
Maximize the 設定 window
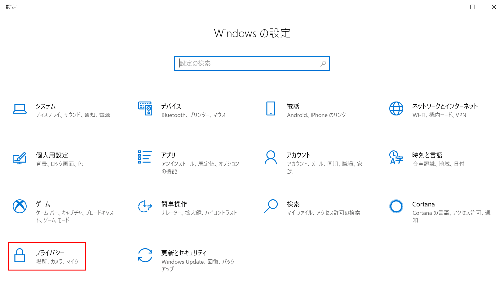(472, 7)
